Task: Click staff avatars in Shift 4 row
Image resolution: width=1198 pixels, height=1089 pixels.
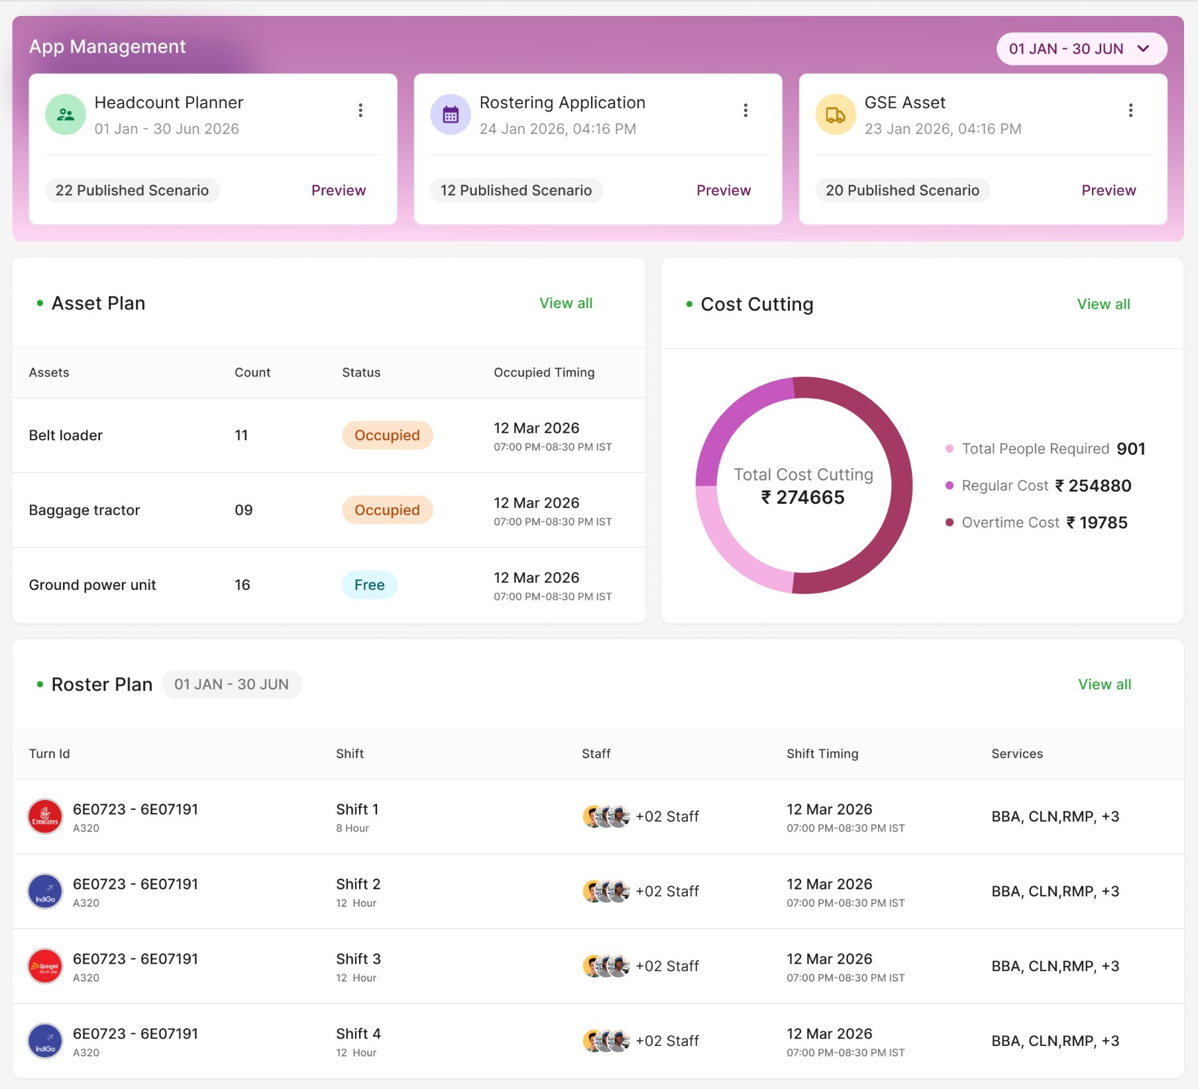Action: 606,1041
